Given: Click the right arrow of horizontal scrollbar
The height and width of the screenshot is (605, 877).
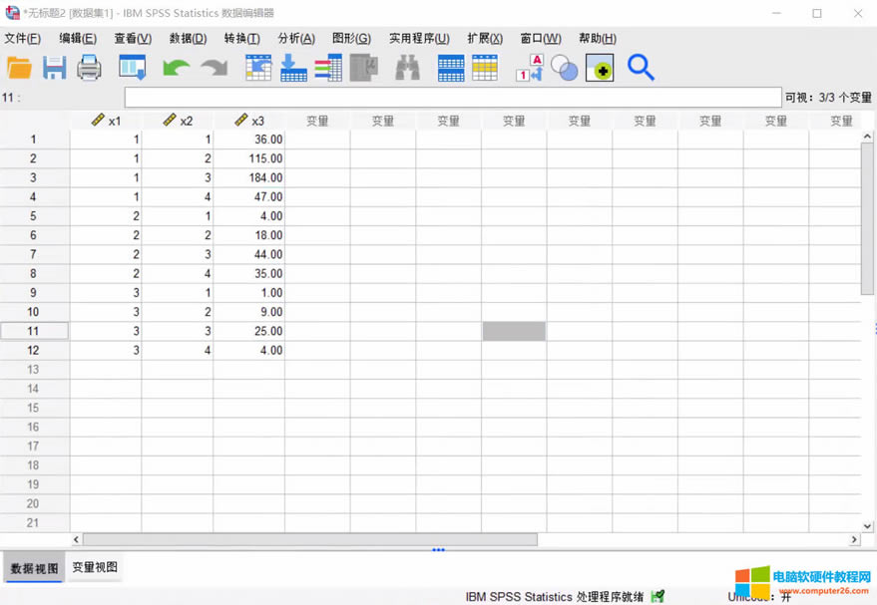Looking at the screenshot, I should click(854, 539).
